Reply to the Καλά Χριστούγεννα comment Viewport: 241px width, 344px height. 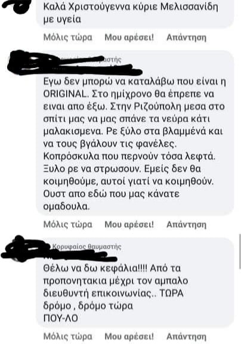point(186,38)
